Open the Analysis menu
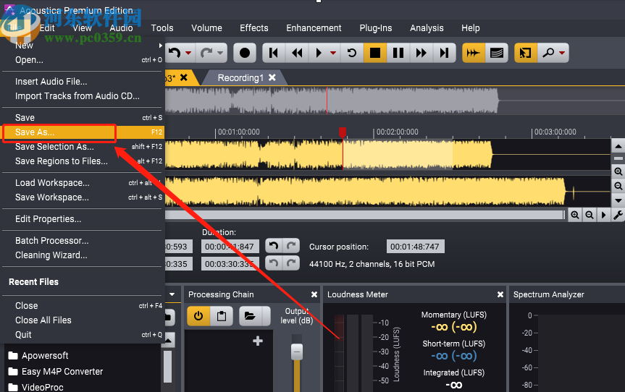Screen dimensions: 625x392 point(427,28)
